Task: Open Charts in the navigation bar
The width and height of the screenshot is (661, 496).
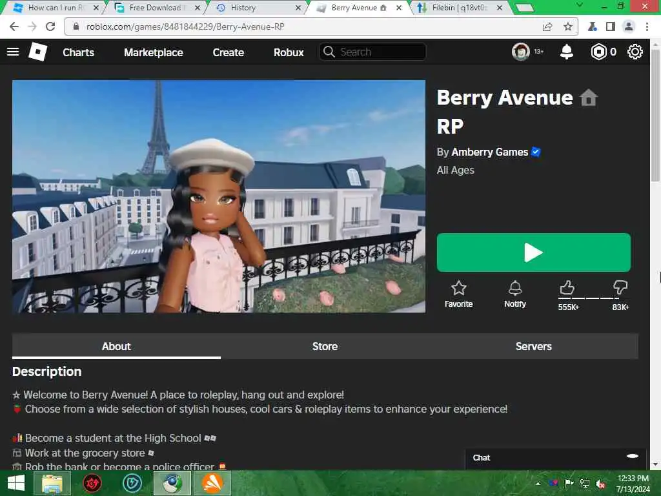Action: tap(78, 52)
